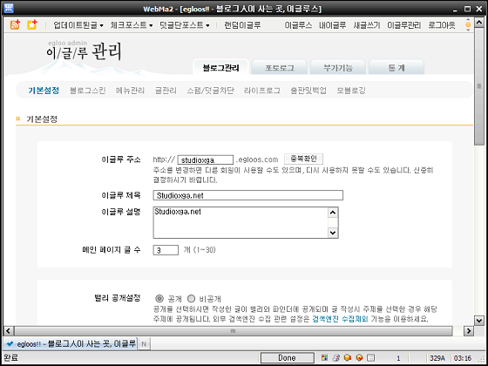The height and width of the screenshot is (366, 488).
Task: Click the 검색엔진 수집제외 link
Action: click(x=340, y=319)
